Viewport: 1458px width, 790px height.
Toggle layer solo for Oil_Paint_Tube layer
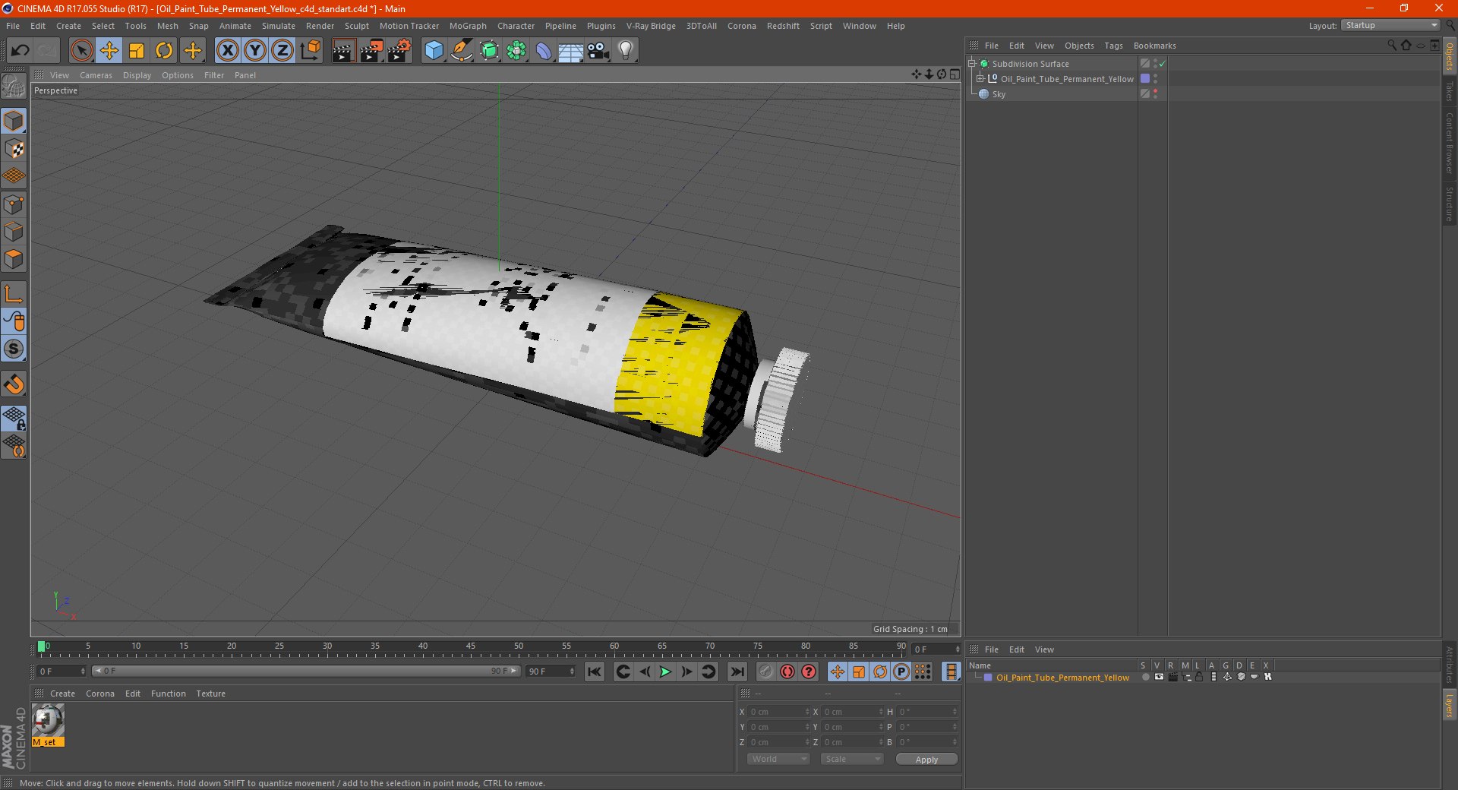click(x=1144, y=678)
